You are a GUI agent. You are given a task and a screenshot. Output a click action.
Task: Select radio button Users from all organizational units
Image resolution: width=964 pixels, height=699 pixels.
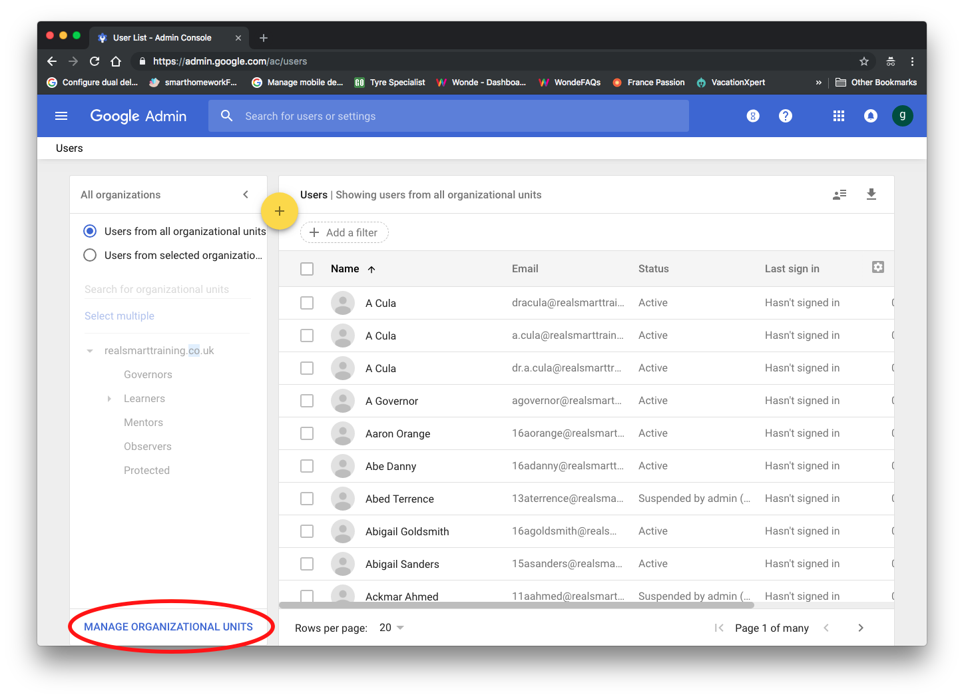pyautogui.click(x=90, y=231)
